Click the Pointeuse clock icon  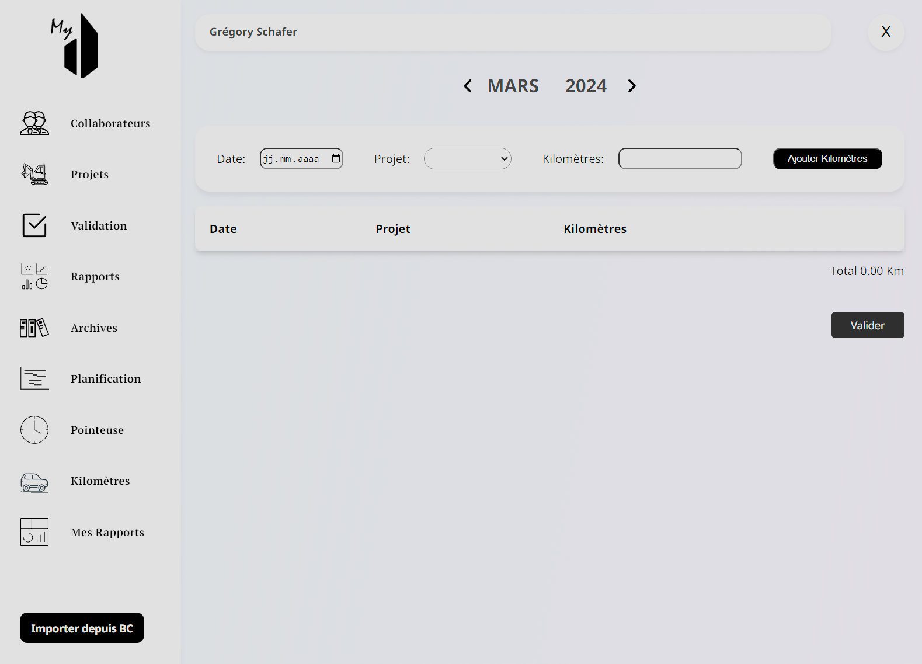click(34, 430)
